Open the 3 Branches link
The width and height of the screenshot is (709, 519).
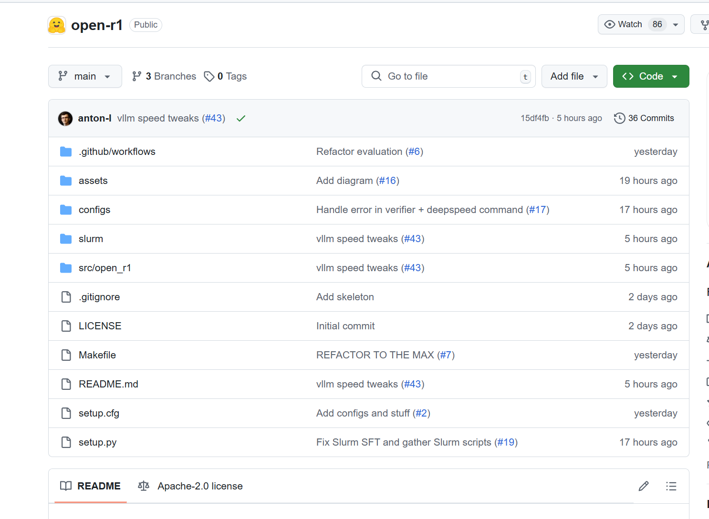click(164, 76)
